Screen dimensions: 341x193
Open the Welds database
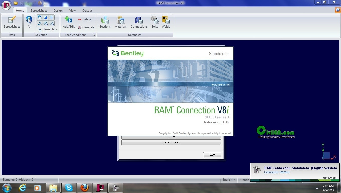click(x=166, y=22)
